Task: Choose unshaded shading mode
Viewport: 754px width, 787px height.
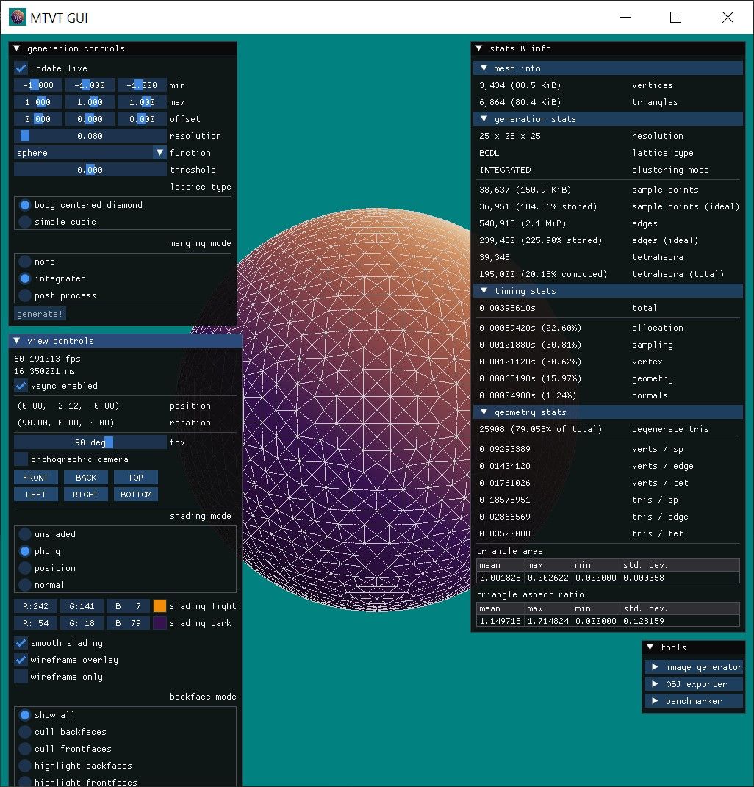Action: coord(25,534)
